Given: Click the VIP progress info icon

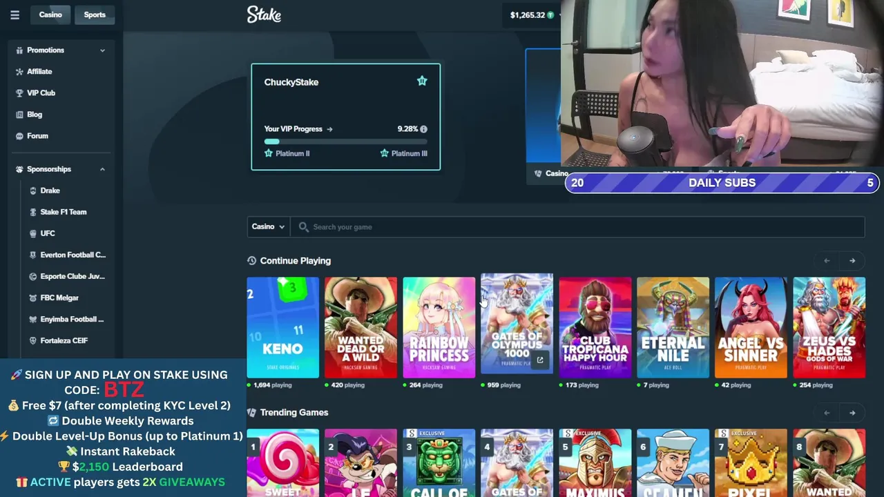Looking at the screenshot, I should click(x=423, y=129).
